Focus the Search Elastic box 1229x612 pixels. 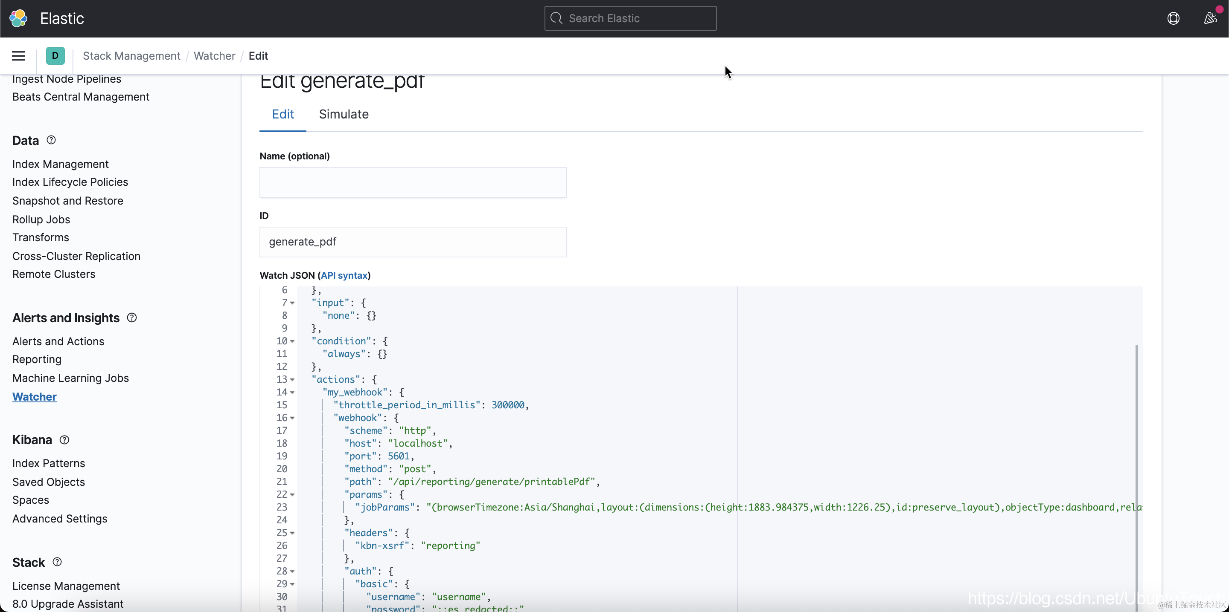[x=630, y=18]
